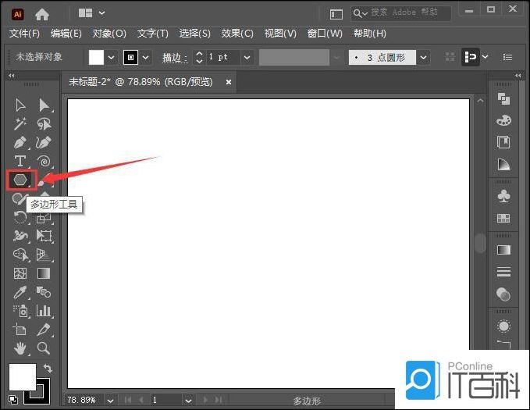The height and width of the screenshot is (410, 530).
Task: Choose the Free Transform tool
Action: [44, 235]
